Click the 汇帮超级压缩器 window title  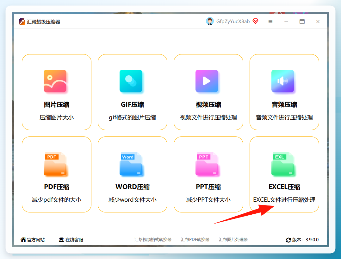(43, 22)
